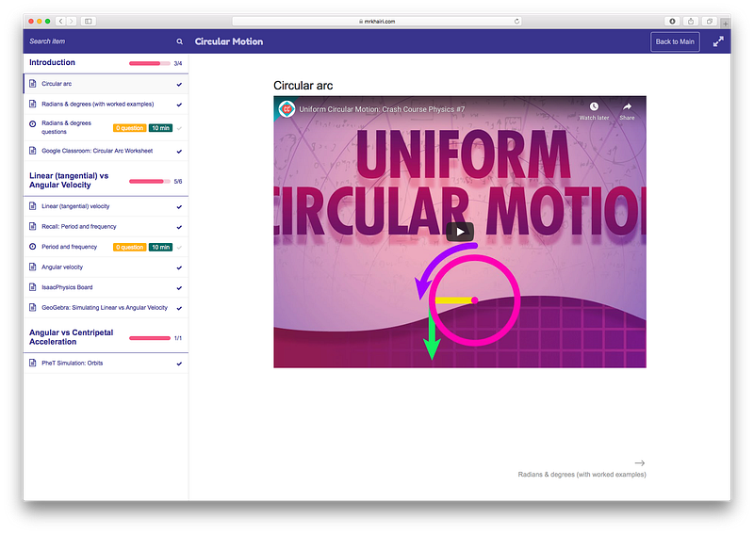754x534 pixels.
Task: Open IsaacPhysics Board item
Action: (x=106, y=287)
